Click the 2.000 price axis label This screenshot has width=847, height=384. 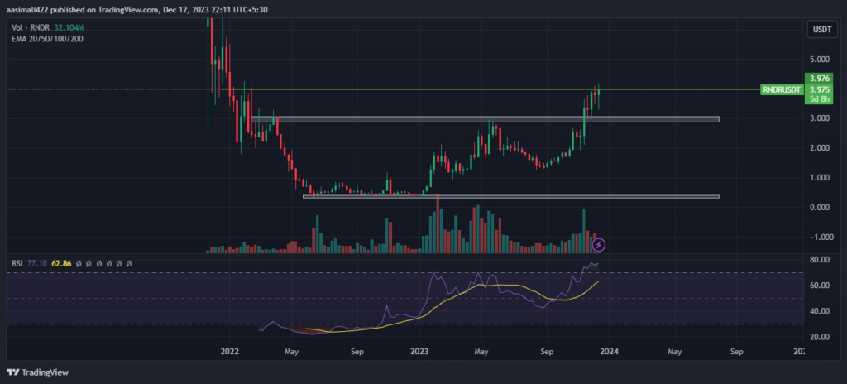pyautogui.click(x=819, y=148)
